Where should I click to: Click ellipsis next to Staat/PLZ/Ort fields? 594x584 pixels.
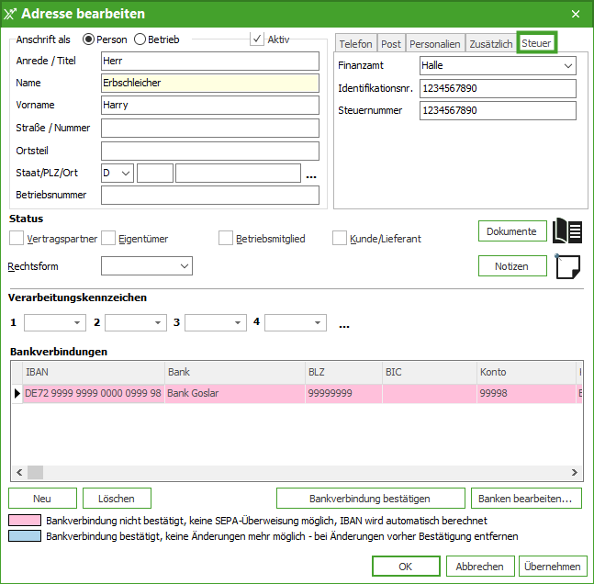point(311,174)
